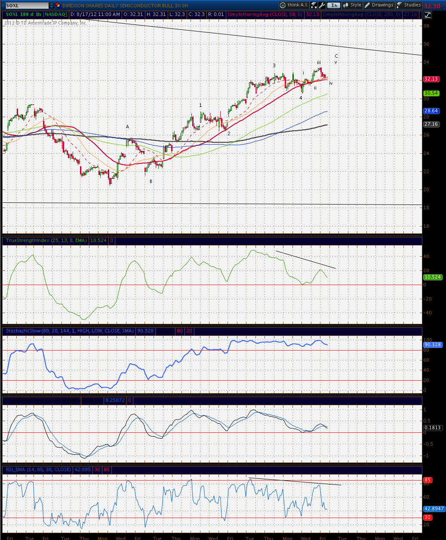Viewport: 446px width, 540px height.
Task: Click the red 85 RSI level bubble
Action: [428, 480]
